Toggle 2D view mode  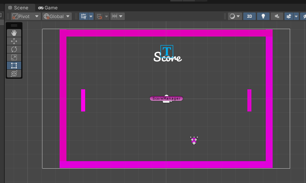(x=249, y=16)
